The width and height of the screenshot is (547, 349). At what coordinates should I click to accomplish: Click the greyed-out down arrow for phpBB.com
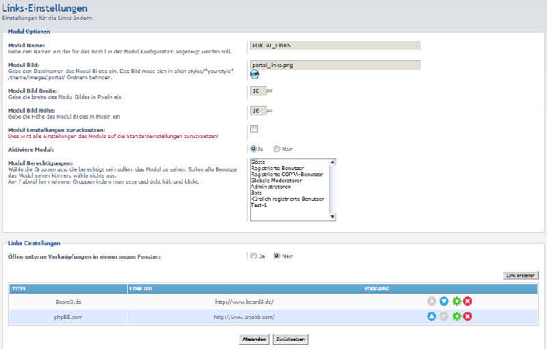[x=444, y=317]
